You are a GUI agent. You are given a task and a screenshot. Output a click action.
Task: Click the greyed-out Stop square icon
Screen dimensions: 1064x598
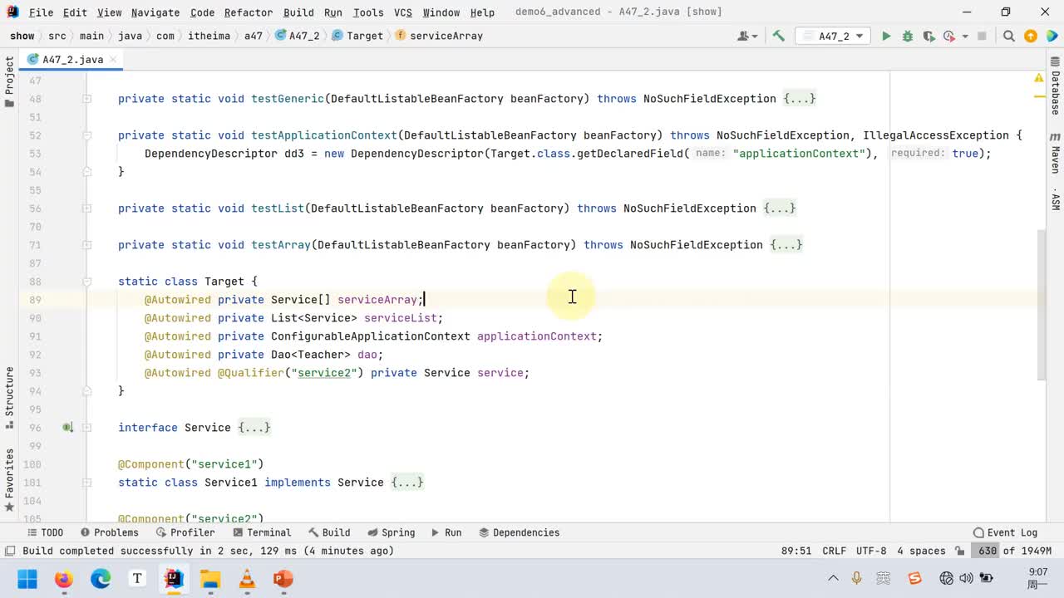click(982, 36)
